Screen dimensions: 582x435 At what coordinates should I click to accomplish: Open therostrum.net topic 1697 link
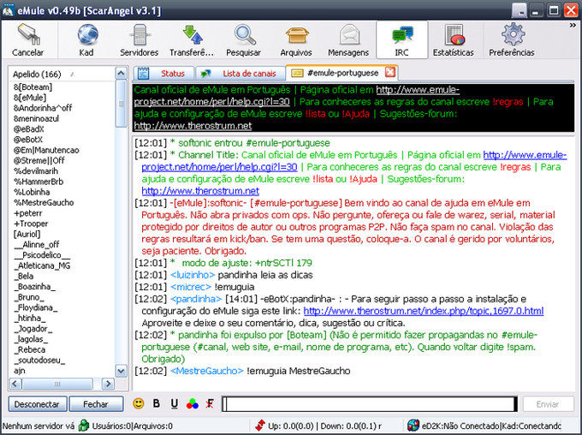[x=424, y=311]
